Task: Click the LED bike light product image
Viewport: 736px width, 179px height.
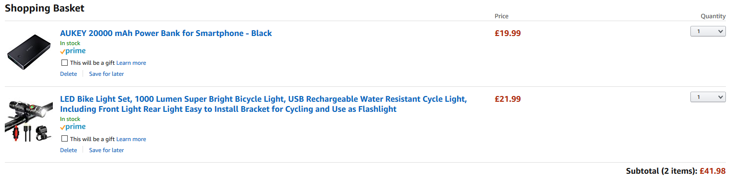Action: (29, 121)
